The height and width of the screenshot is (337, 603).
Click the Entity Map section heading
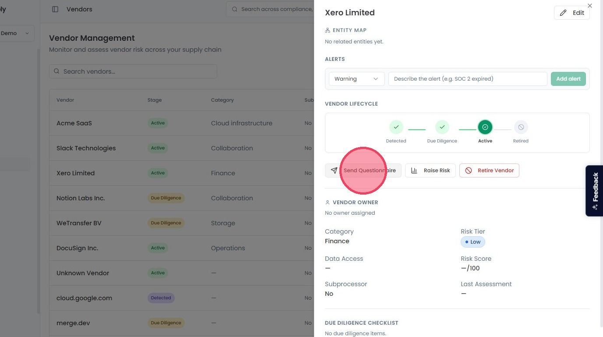[346, 30]
